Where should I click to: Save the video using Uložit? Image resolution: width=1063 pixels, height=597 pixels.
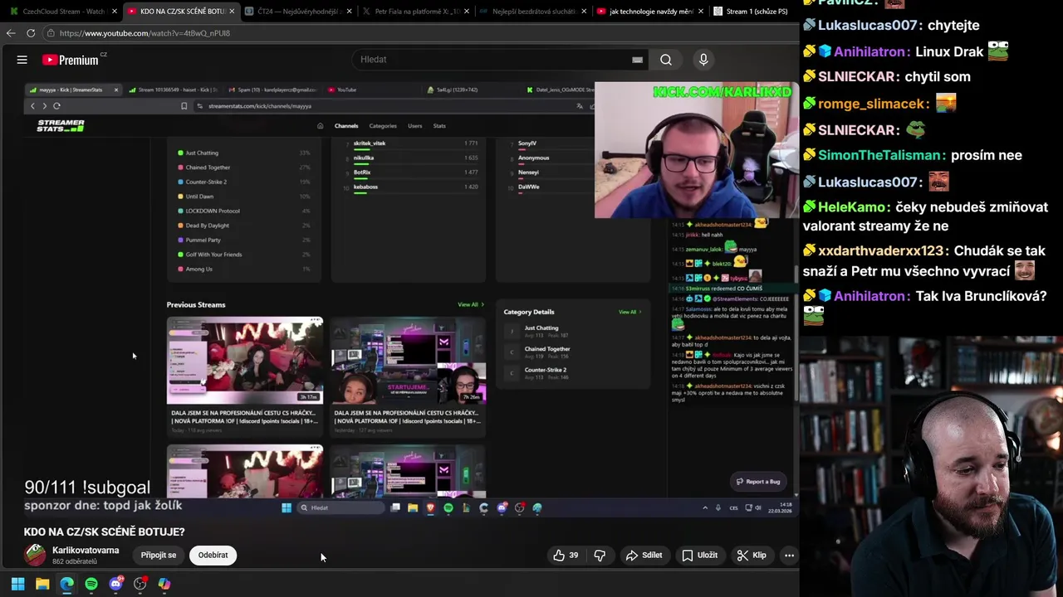pyautogui.click(x=700, y=556)
